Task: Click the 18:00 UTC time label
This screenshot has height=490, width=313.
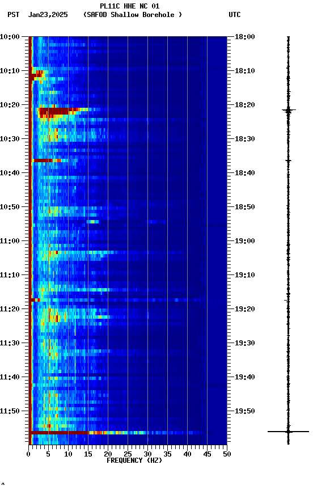Action: pos(245,36)
